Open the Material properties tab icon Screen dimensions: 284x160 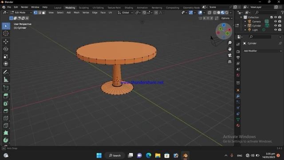[238, 125]
